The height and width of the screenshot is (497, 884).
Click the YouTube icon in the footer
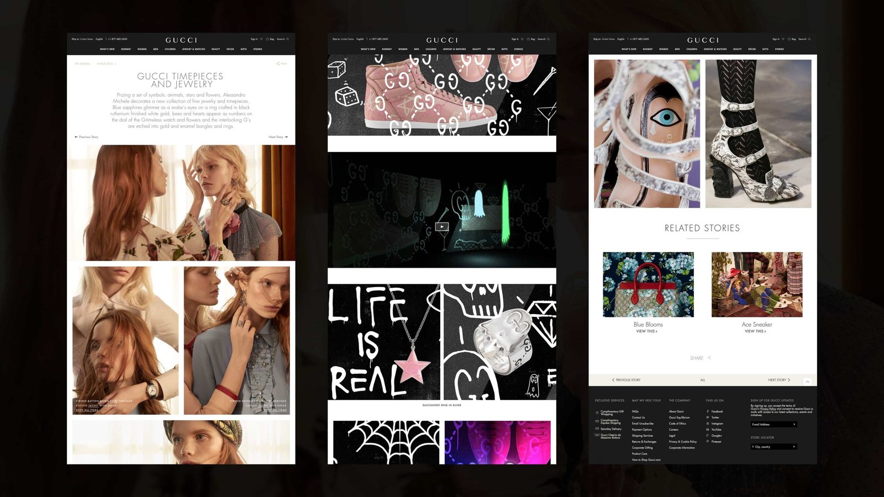pyautogui.click(x=708, y=430)
